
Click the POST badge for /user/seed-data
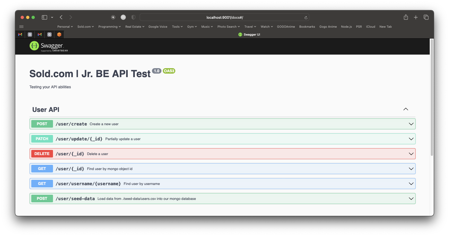click(x=42, y=199)
